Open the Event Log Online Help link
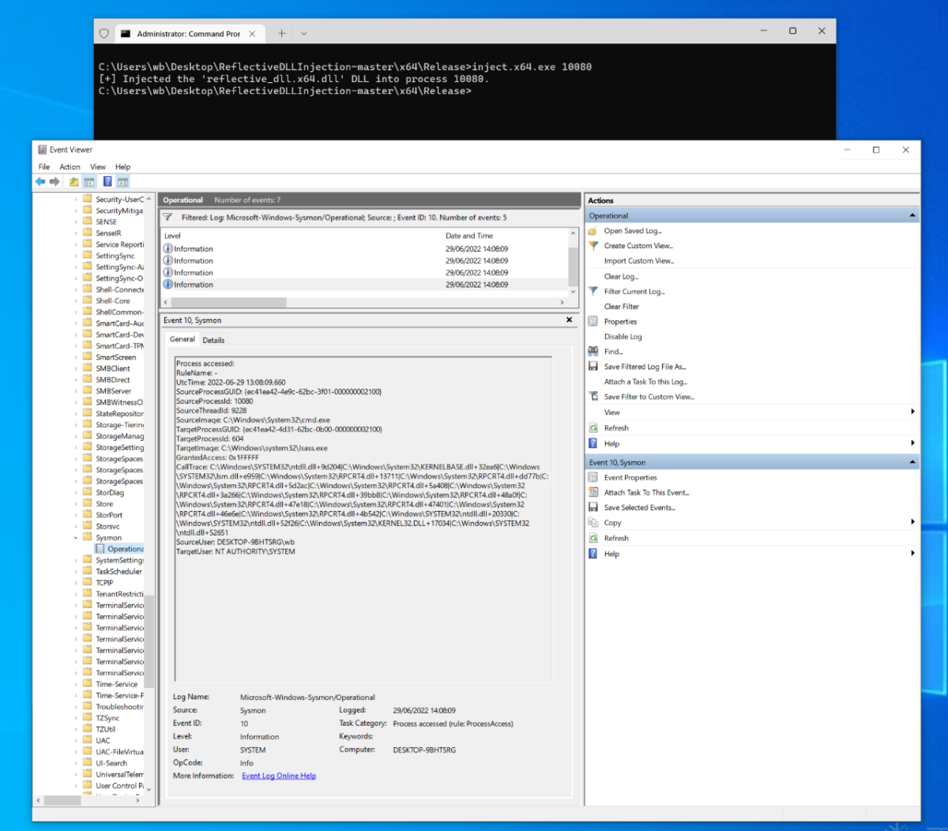This screenshot has height=831, width=948. (x=279, y=776)
